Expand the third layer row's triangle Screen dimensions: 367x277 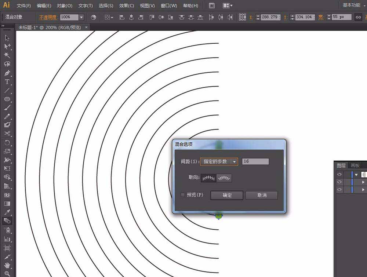tap(363, 190)
